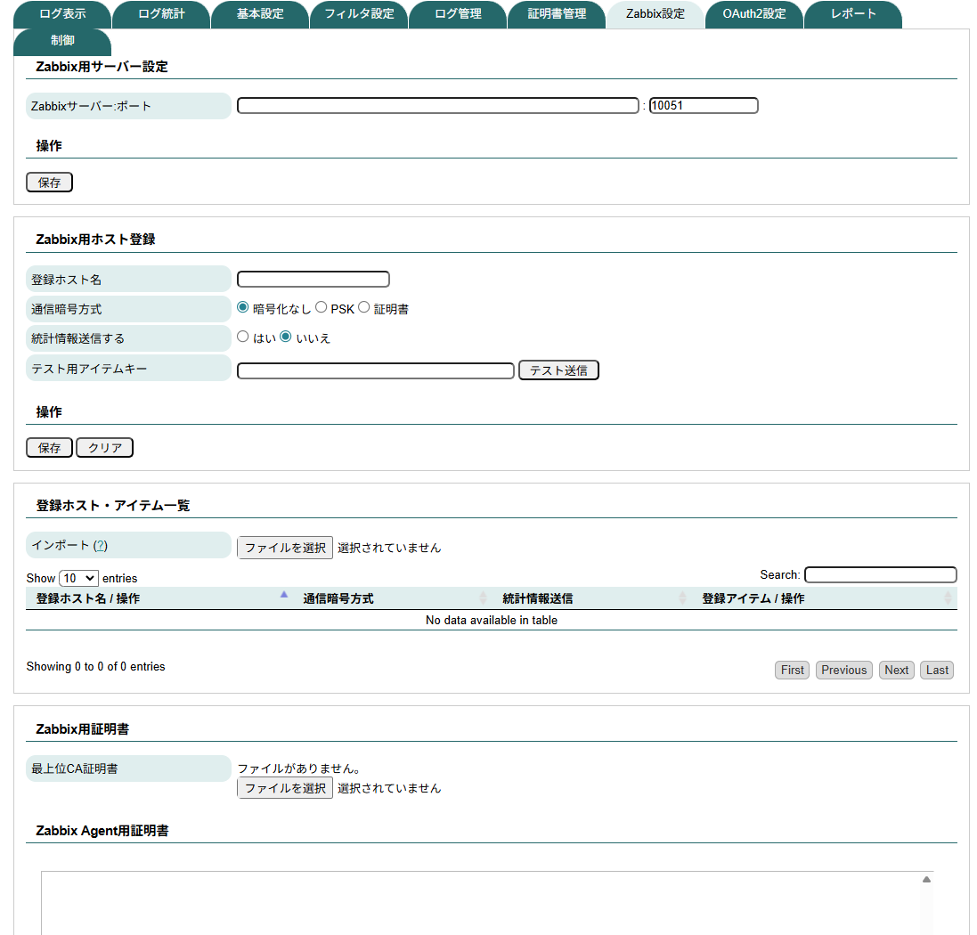977x935 pixels.
Task: Click the scroll-up arrow in certificate box
Action: 926,880
